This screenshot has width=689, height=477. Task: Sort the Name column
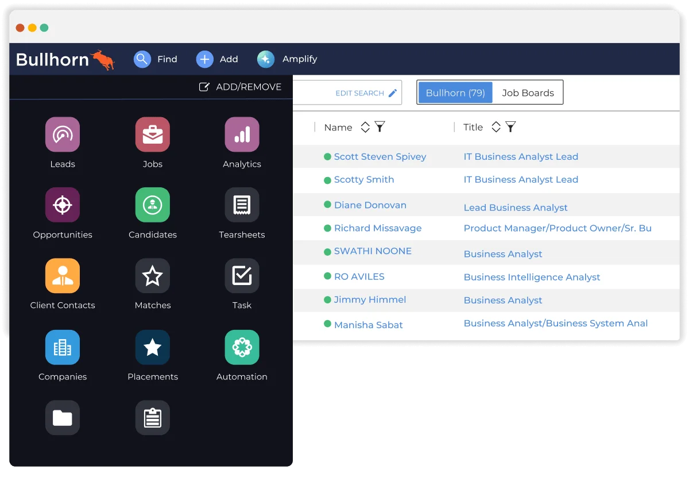tap(365, 127)
